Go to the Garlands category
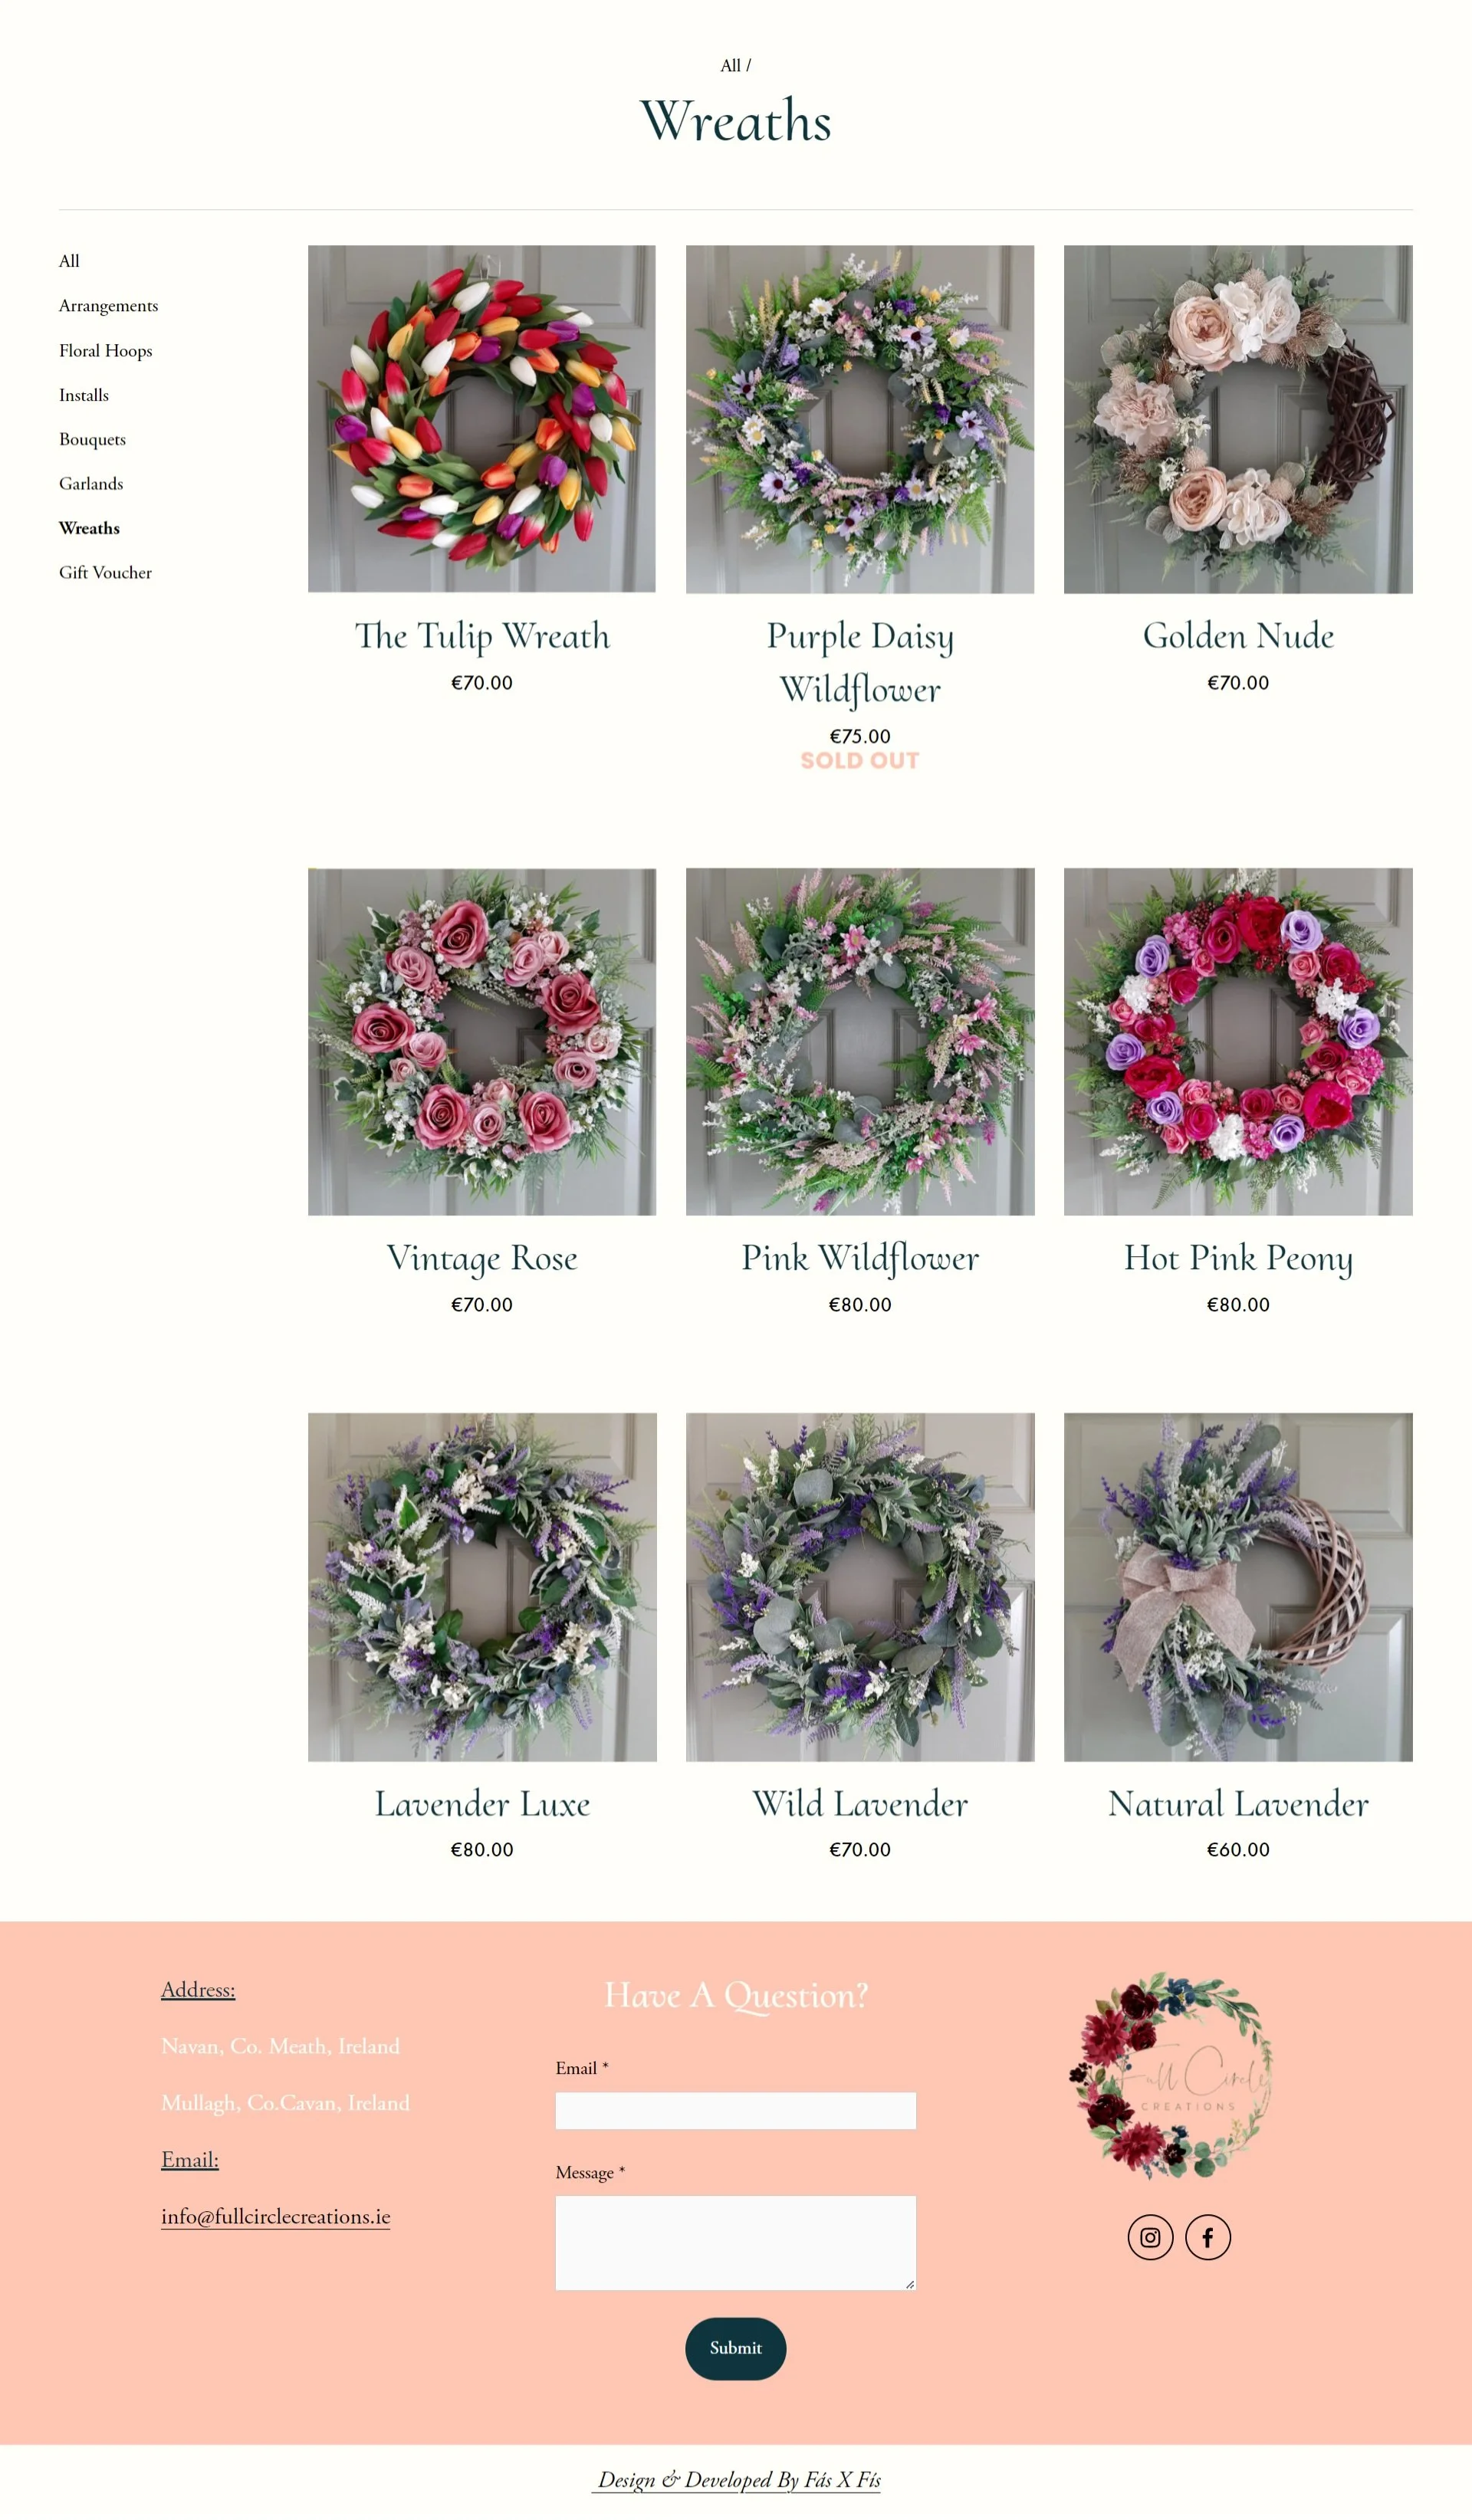The height and width of the screenshot is (2520, 1472). tap(91, 484)
